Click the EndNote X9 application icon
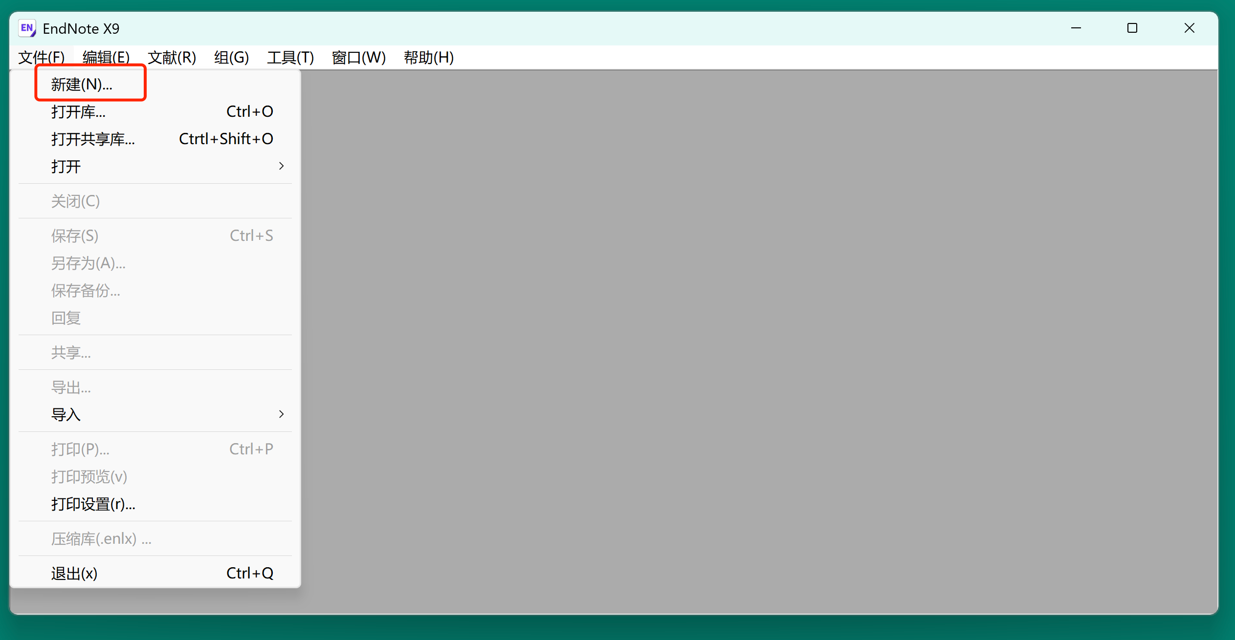The height and width of the screenshot is (640, 1235). tap(27, 28)
